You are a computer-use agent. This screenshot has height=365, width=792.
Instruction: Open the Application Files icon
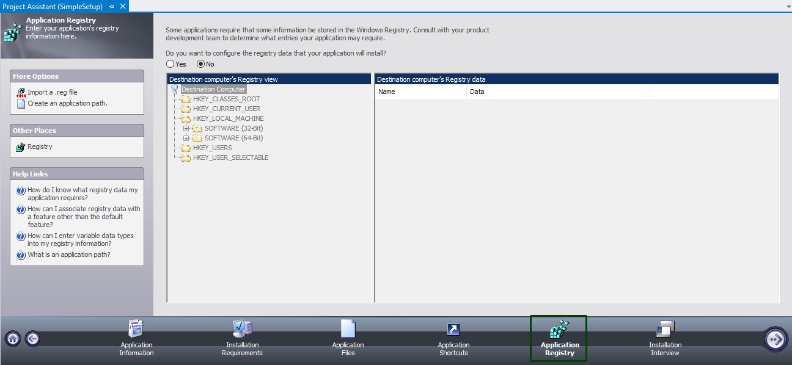tap(348, 330)
